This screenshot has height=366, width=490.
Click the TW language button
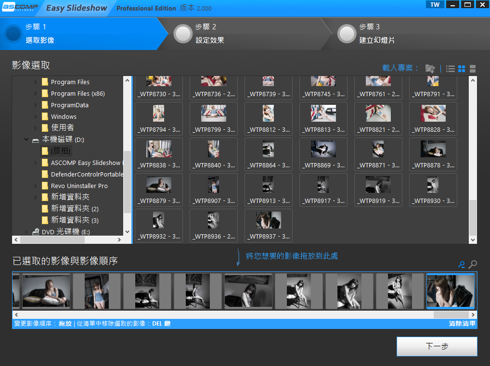(435, 5)
